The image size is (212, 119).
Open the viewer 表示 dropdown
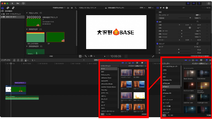(151, 8)
